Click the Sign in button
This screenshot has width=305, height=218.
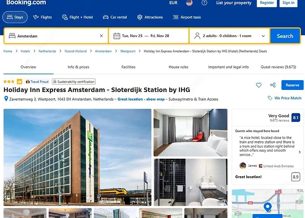(288, 3)
